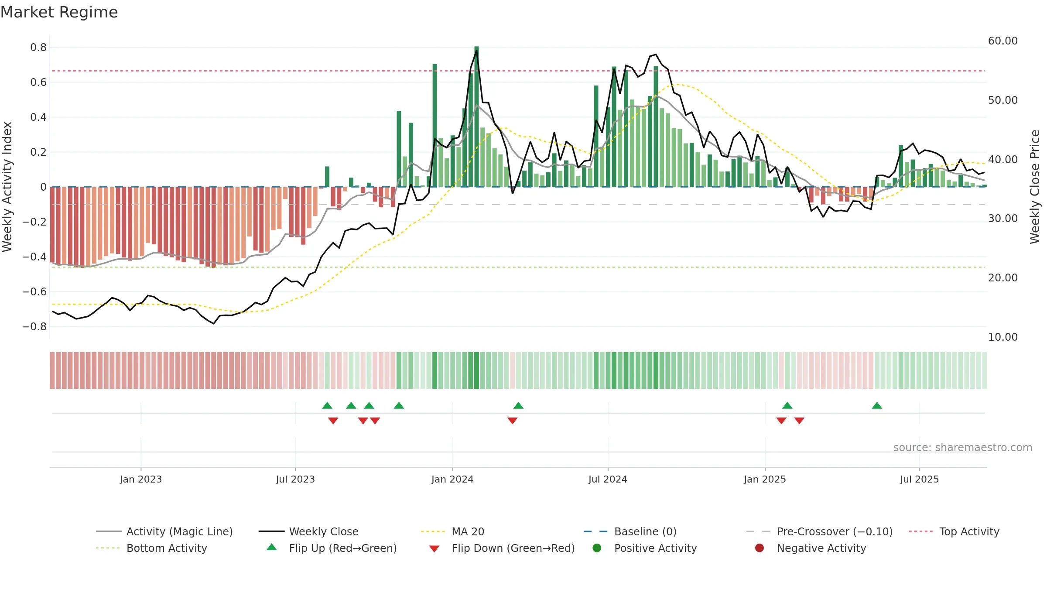Click the tallest green bar in early 2024
The height and width of the screenshot is (589, 1047).
476,116
